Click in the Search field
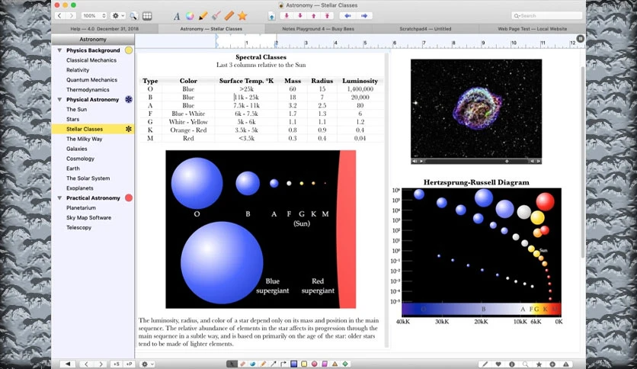The image size is (637, 369). click(546, 15)
